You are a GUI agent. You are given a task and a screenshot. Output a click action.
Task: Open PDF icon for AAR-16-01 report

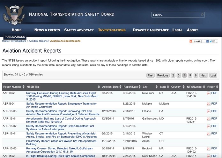[208, 119]
